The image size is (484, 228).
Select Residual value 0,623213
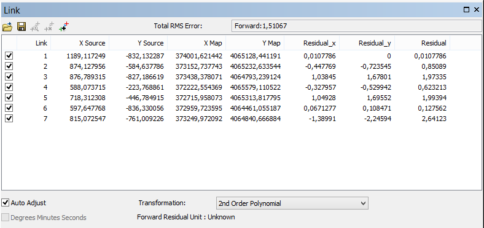(x=432, y=87)
